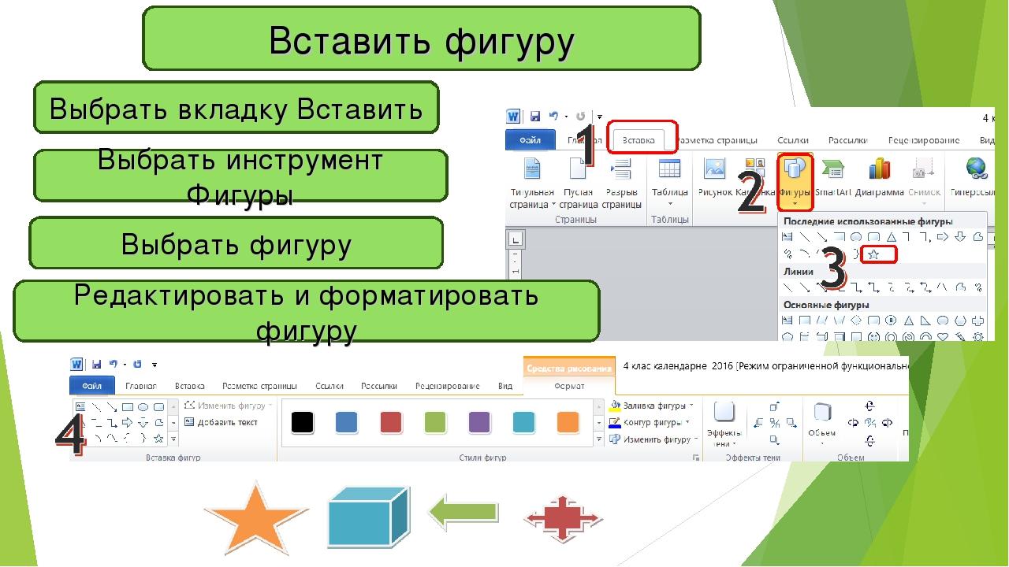Click Redo icon in the Drawing Tools window
This screenshot has height=567, width=1009.
click(137, 364)
